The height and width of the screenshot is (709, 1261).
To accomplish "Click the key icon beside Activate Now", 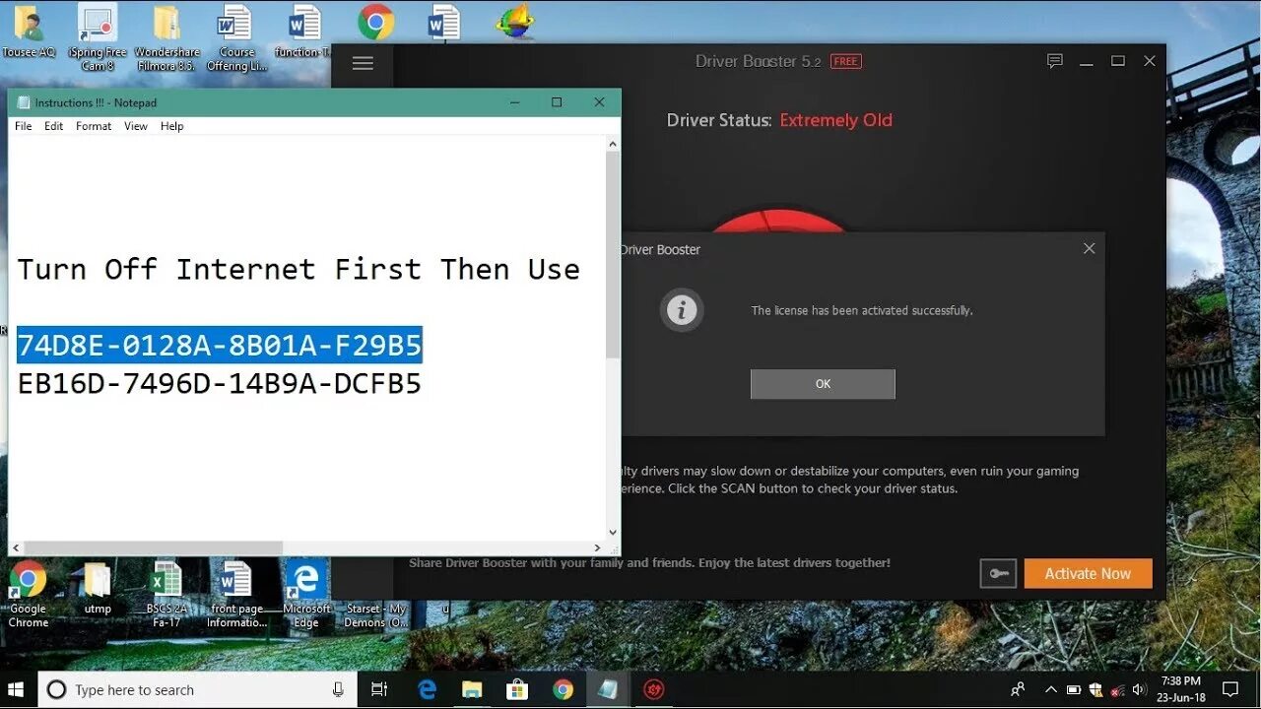I will click(998, 574).
